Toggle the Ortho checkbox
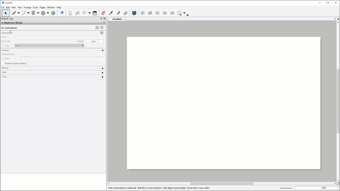Viewport: 340px width, 191px height. 3,59
